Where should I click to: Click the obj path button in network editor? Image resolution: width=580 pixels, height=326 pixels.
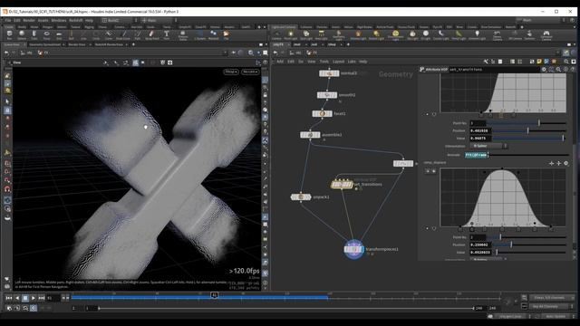point(295,53)
